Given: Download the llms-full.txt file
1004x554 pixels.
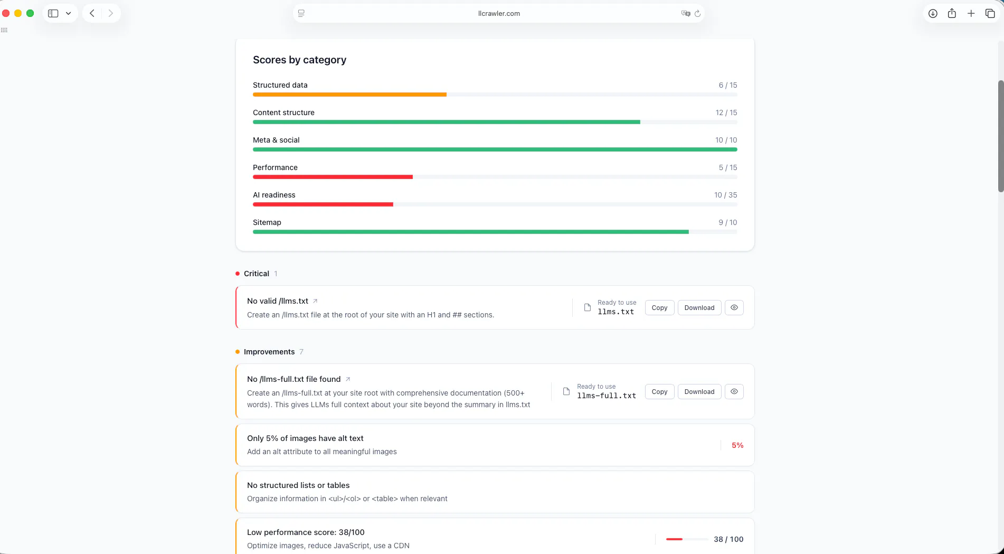Looking at the screenshot, I should 699,391.
